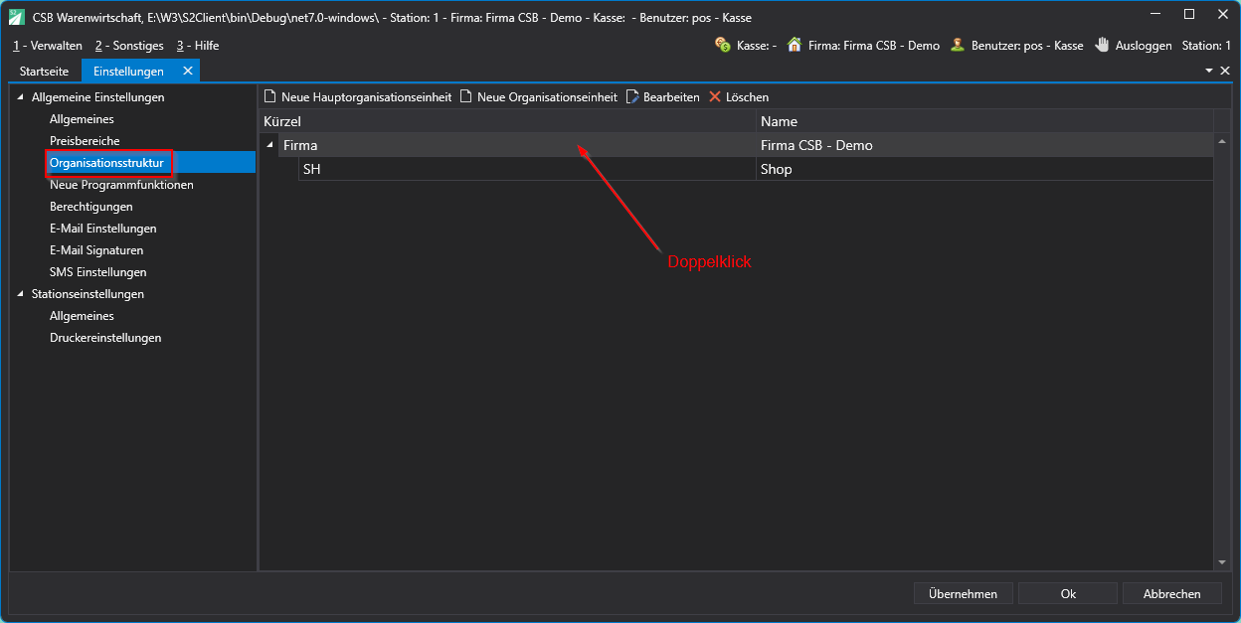Click the red Löschen X icon

(x=715, y=96)
